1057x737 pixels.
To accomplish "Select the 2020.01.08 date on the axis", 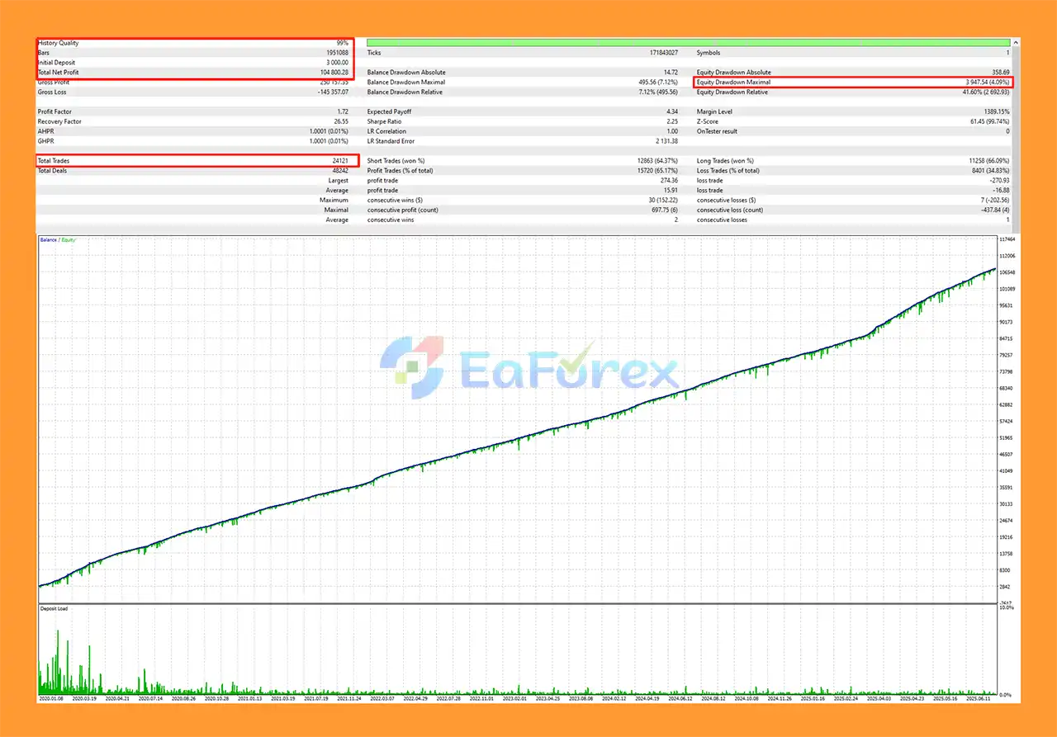I will (52, 698).
